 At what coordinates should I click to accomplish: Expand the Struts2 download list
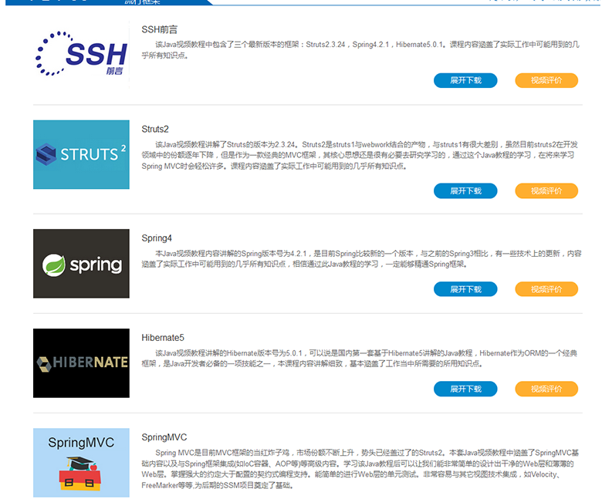[465, 190]
